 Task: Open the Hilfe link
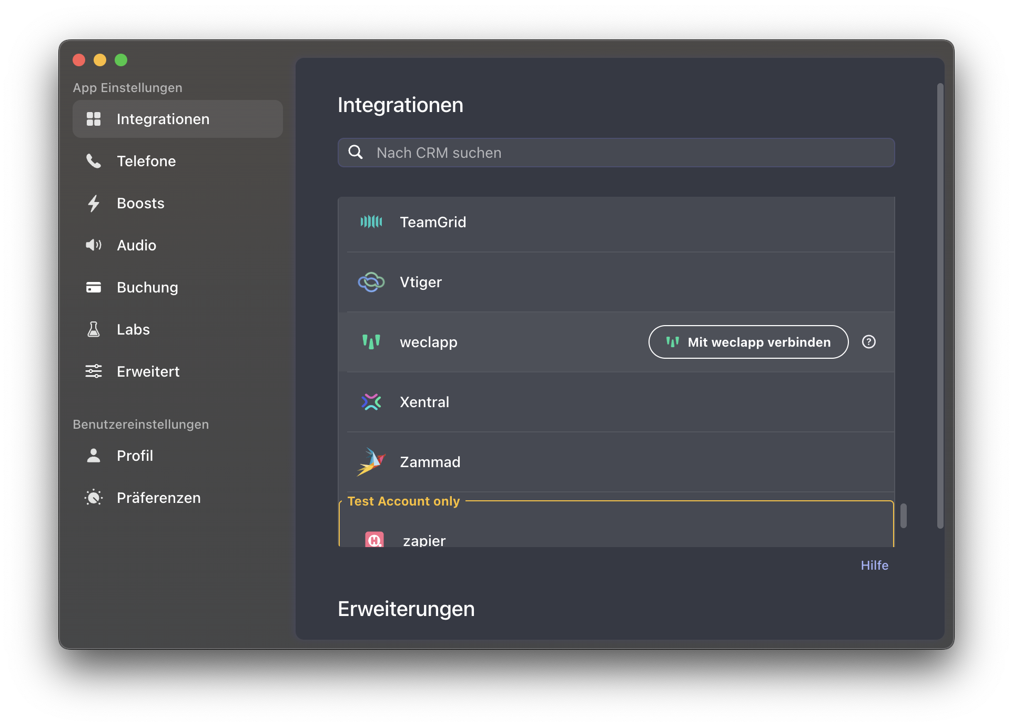(x=874, y=566)
